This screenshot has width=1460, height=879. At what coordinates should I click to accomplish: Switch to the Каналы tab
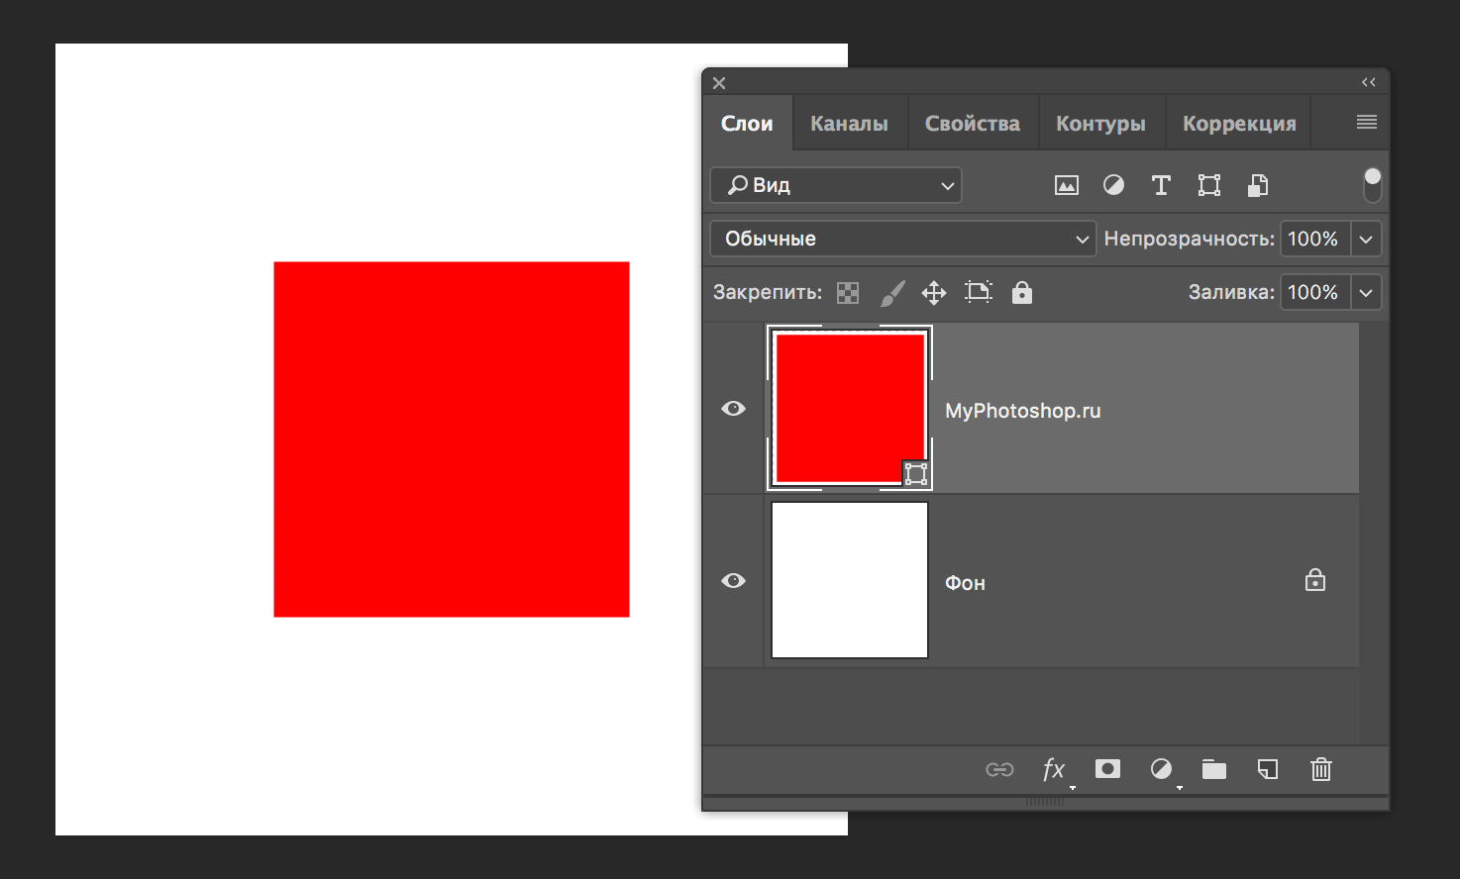pos(849,124)
